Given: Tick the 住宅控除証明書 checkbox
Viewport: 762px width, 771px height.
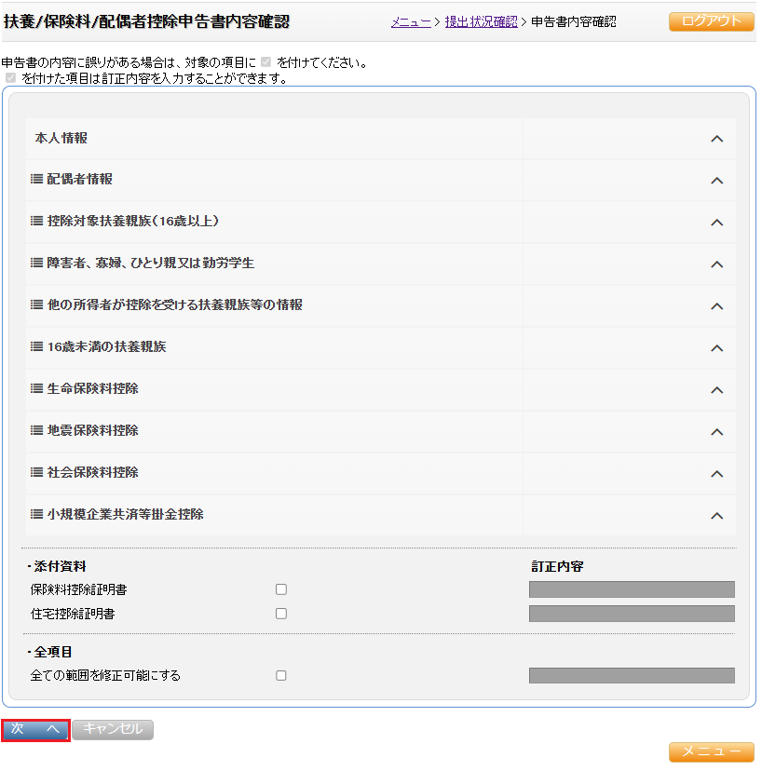Looking at the screenshot, I should tap(281, 614).
